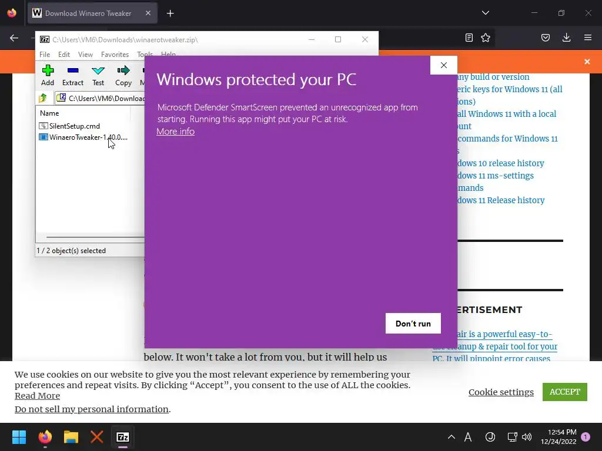
Task: Click Add in 7-Zip toolbar
Action: pos(48,76)
